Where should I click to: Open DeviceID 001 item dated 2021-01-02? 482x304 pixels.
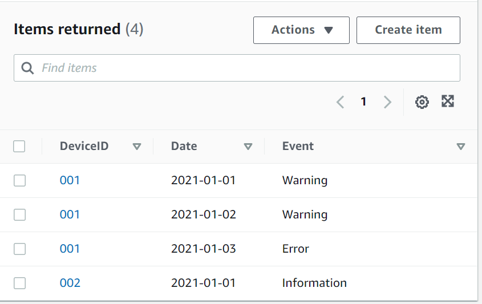coord(70,215)
